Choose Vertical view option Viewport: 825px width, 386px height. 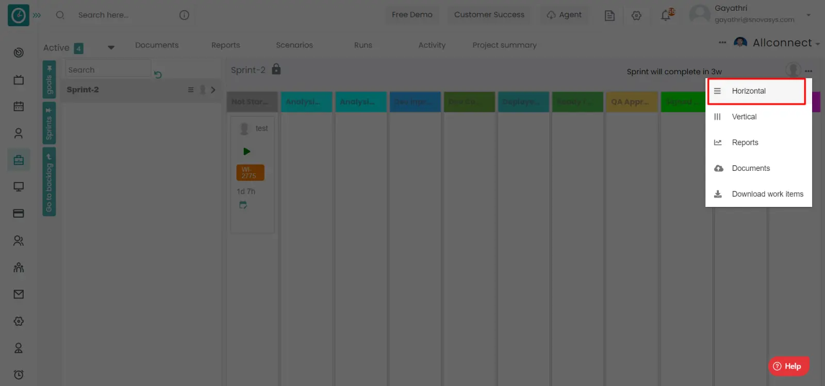pos(744,117)
